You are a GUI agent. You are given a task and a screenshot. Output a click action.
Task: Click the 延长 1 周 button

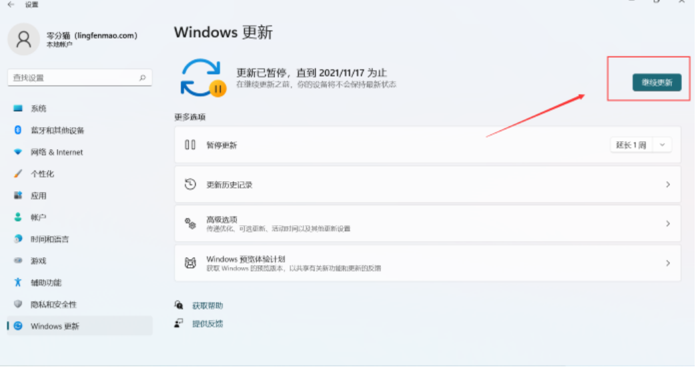coord(631,145)
